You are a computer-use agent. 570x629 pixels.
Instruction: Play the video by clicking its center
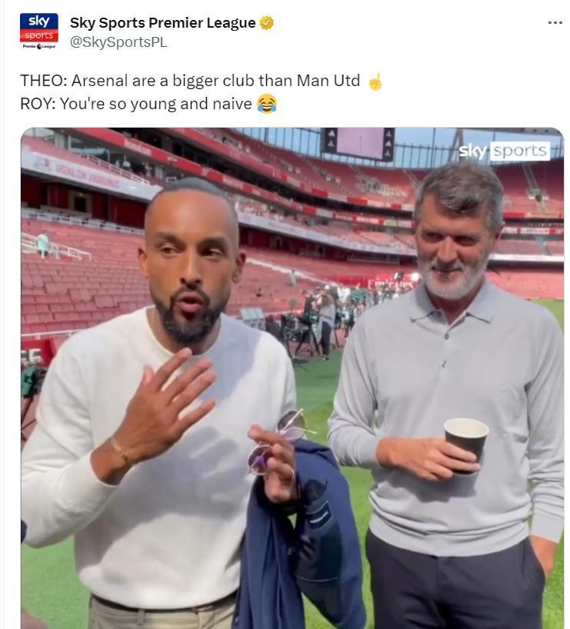point(292,377)
